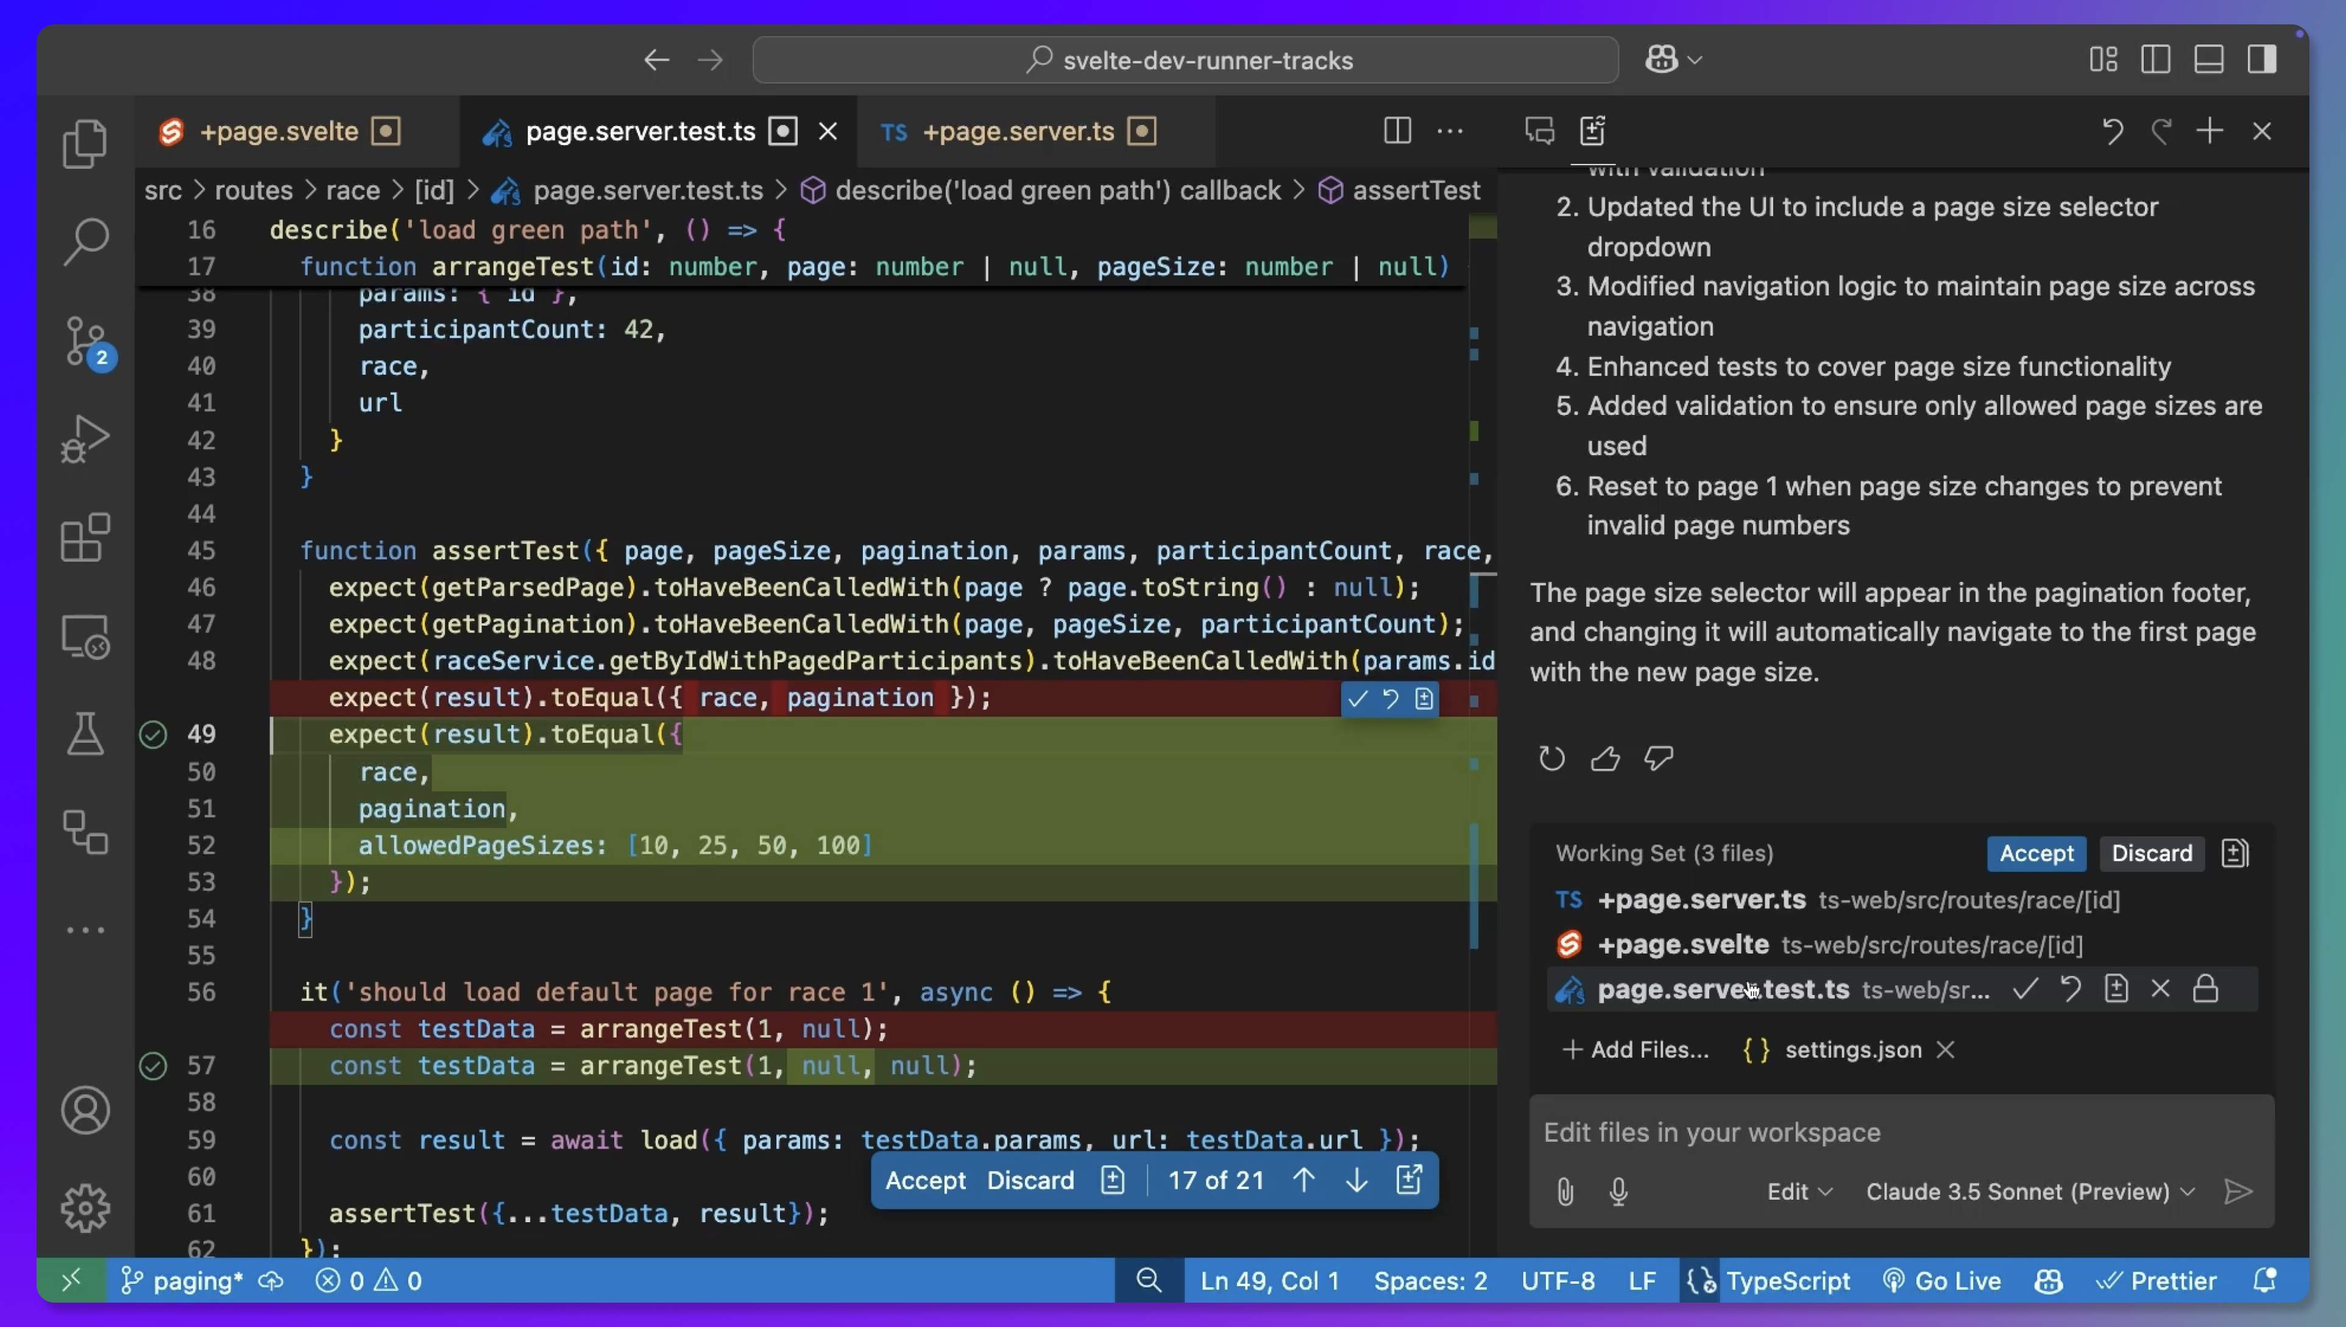Screen dimensions: 2346x1327
Task: Click Add Files in the working set
Action: (1636, 1049)
